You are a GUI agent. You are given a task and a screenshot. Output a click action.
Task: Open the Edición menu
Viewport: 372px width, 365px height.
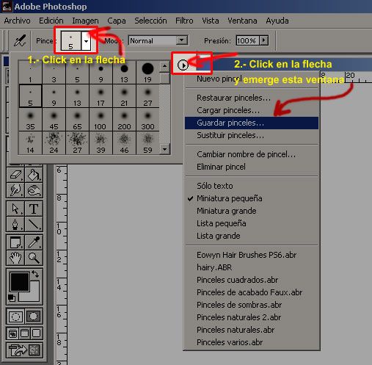[51, 21]
